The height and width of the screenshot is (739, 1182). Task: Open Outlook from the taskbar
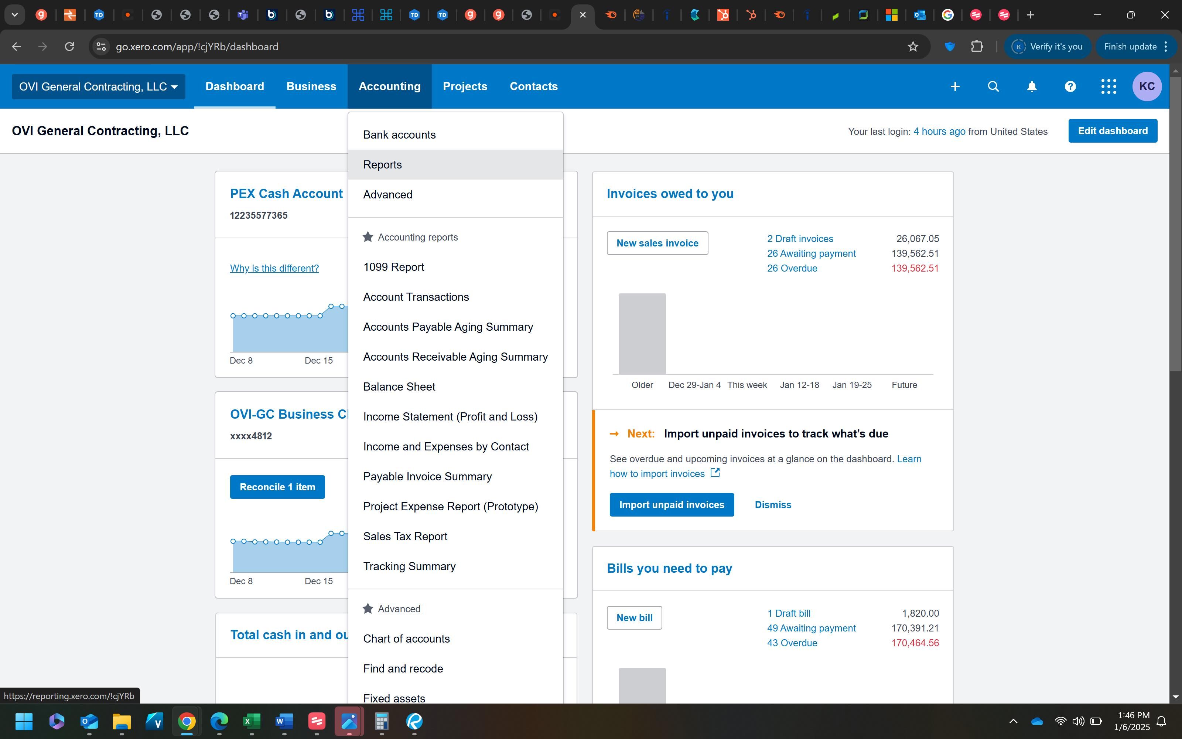pos(89,721)
